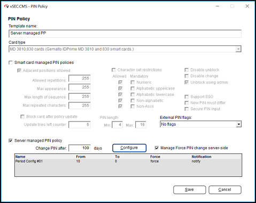Check Support SSO option

(x=187, y=97)
